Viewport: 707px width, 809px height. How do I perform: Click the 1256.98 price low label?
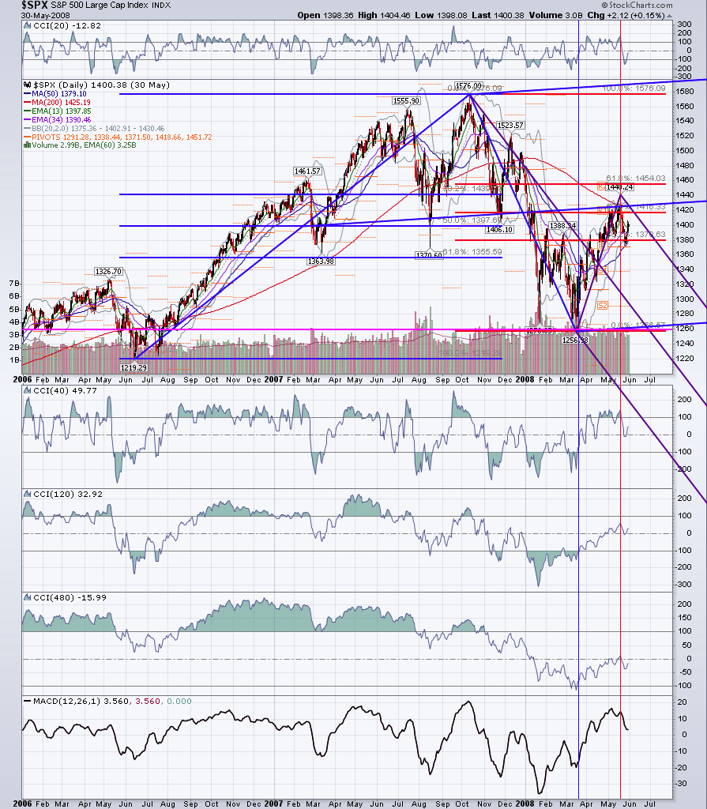click(575, 341)
